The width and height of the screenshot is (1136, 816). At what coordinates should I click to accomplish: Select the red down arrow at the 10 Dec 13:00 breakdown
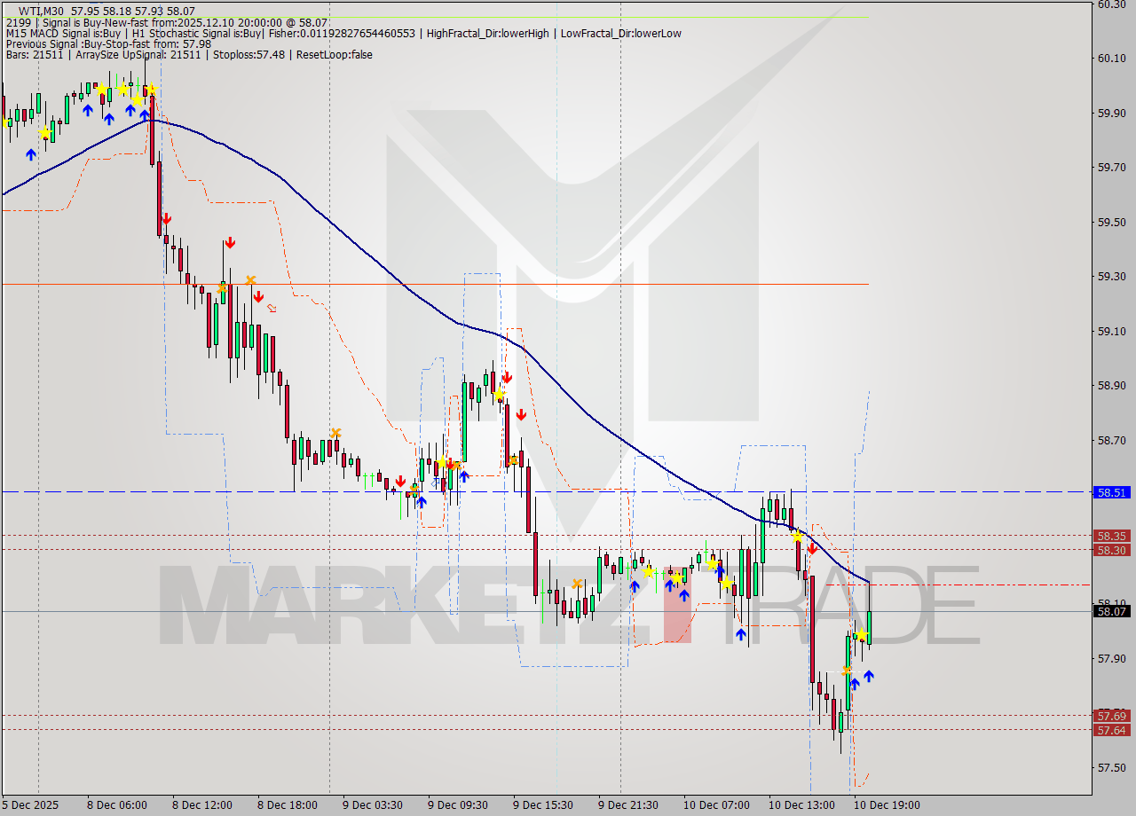(x=812, y=549)
